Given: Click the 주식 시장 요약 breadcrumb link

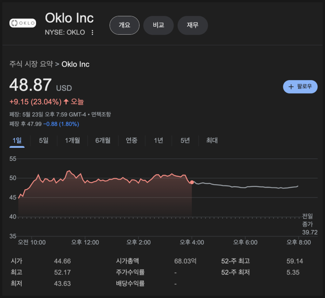Looking at the screenshot, I should [x=31, y=64].
